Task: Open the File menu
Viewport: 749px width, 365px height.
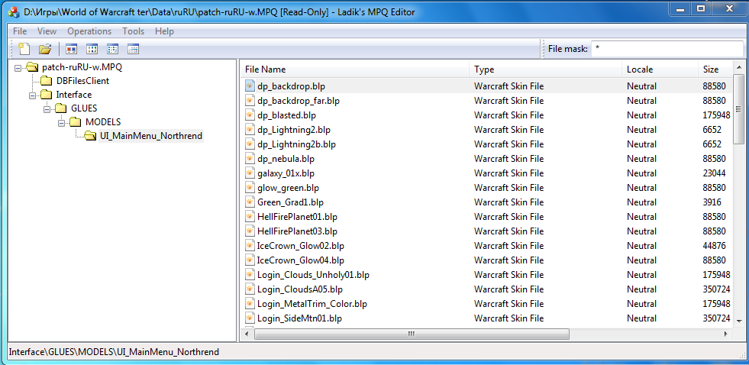Action: pyautogui.click(x=20, y=31)
